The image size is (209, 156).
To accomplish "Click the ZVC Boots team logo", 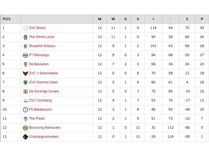I will [25, 28].
